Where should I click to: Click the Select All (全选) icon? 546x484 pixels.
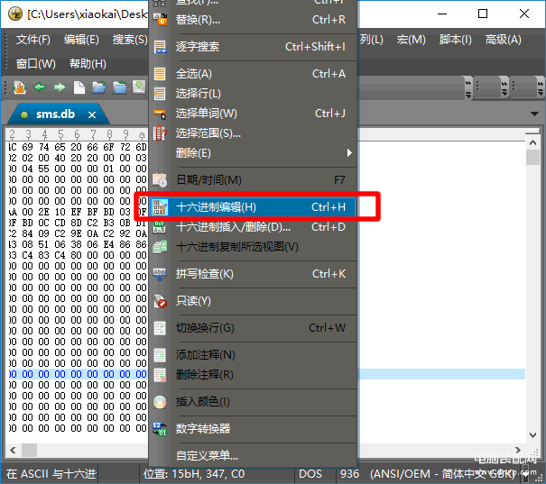point(160,74)
